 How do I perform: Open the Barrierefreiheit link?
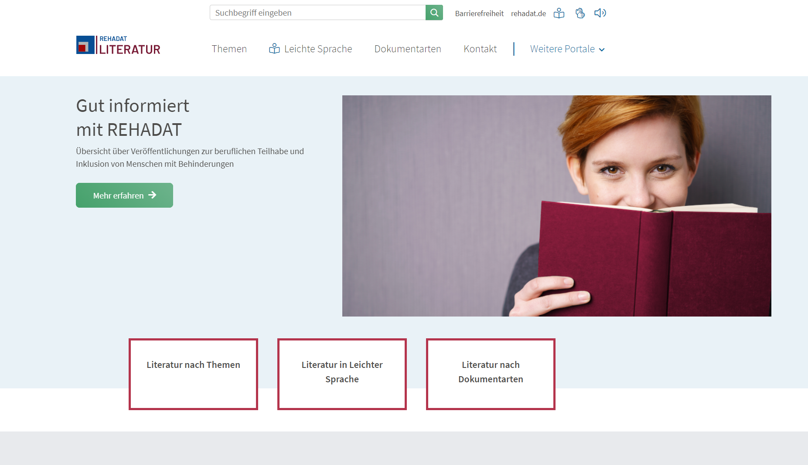tap(479, 13)
